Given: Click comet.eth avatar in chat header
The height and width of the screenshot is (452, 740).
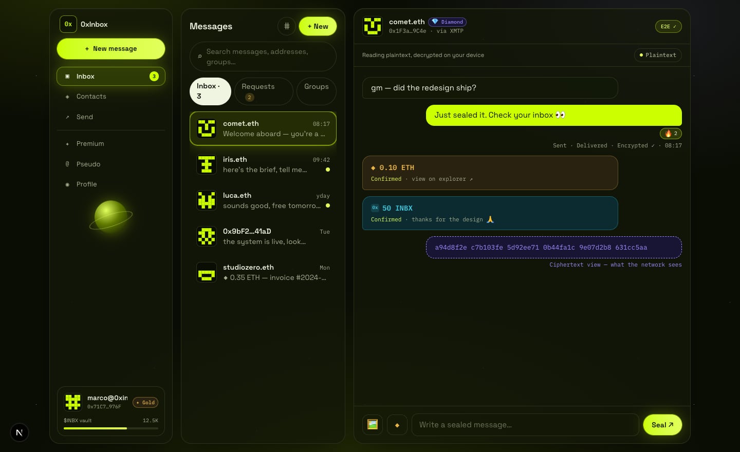Looking at the screenshot, I should tap(373, 26).
